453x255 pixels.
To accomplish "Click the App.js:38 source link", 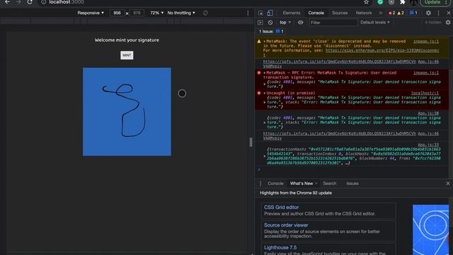I will click(x=428, y=113).
